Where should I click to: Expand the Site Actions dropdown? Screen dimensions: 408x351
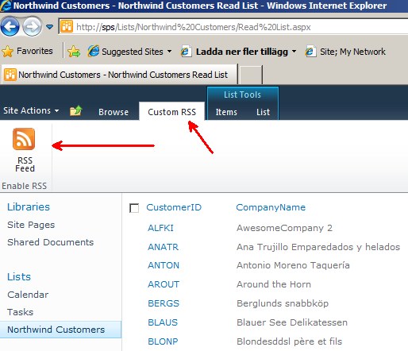tap(31, 110)
